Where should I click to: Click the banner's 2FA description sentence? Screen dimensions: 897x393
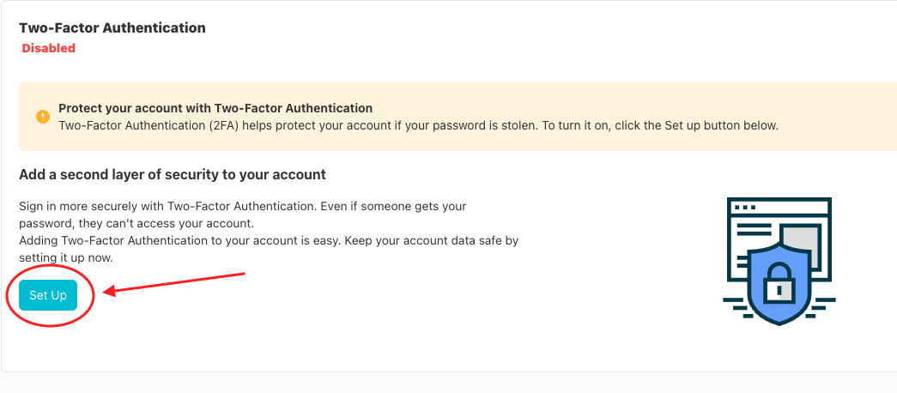[418, 125]
